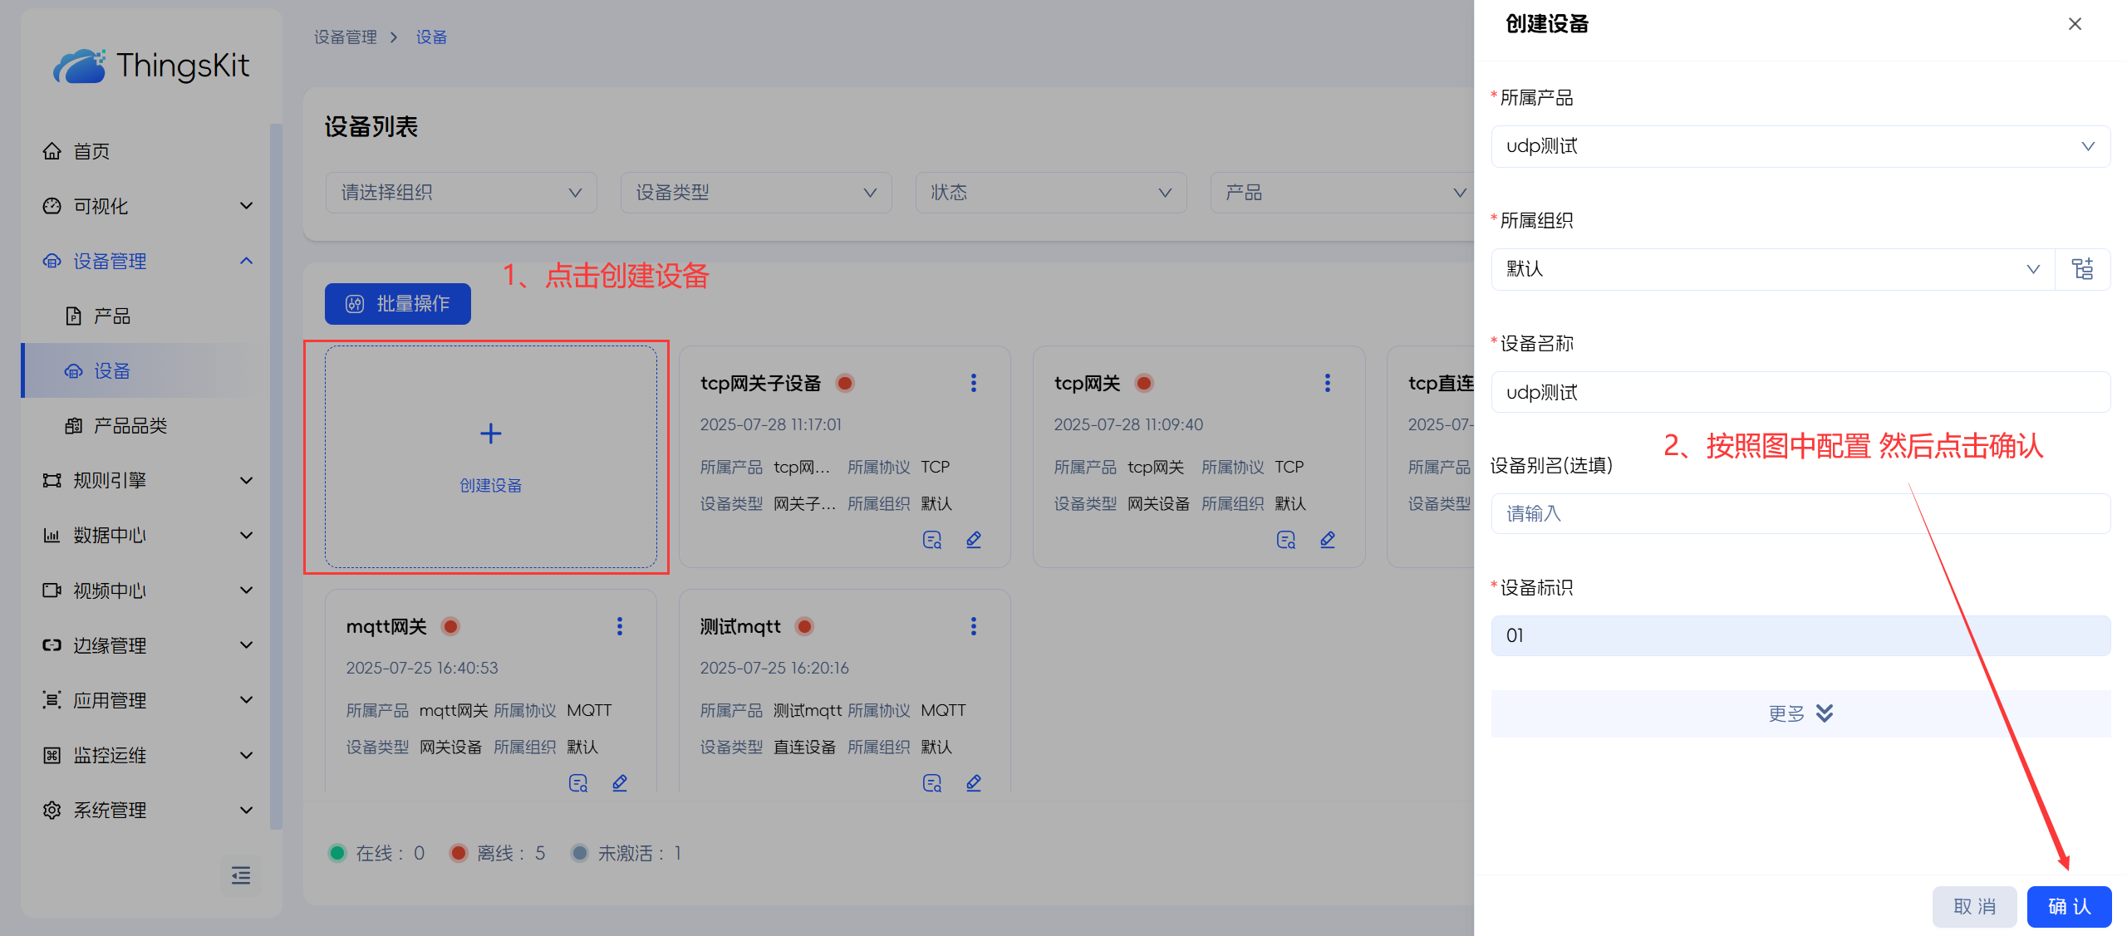
Task: Click the 离线 status count
Action: (498, 853)
